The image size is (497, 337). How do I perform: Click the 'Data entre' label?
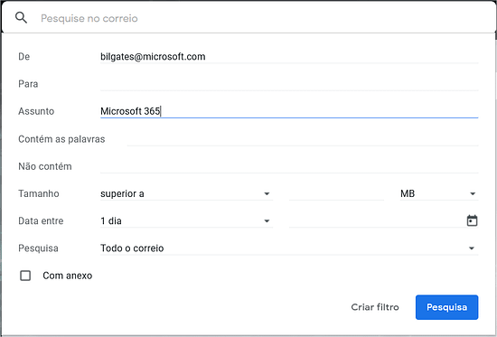[41, 220]
